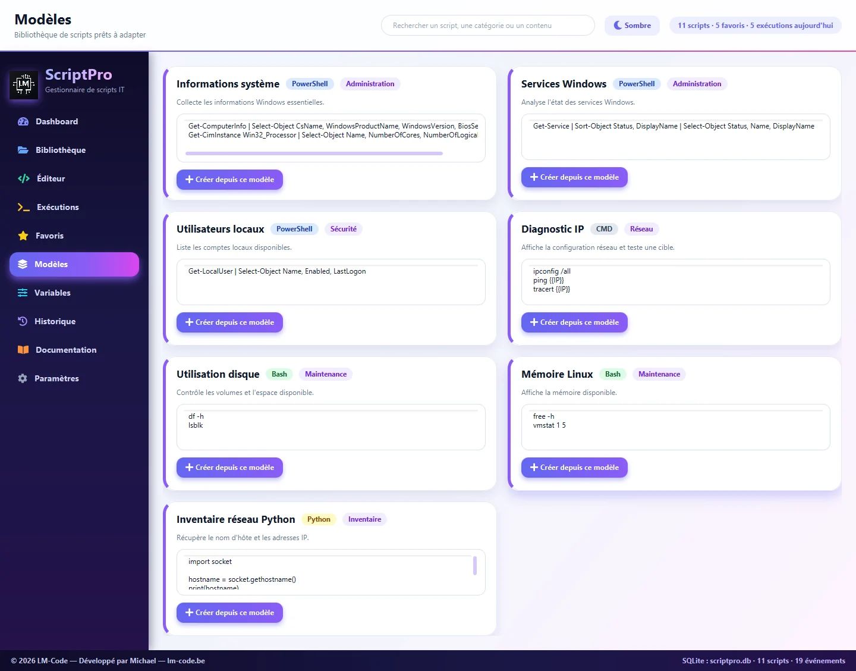
Task: Select the Variables menu entry
Action: point(74,293)
